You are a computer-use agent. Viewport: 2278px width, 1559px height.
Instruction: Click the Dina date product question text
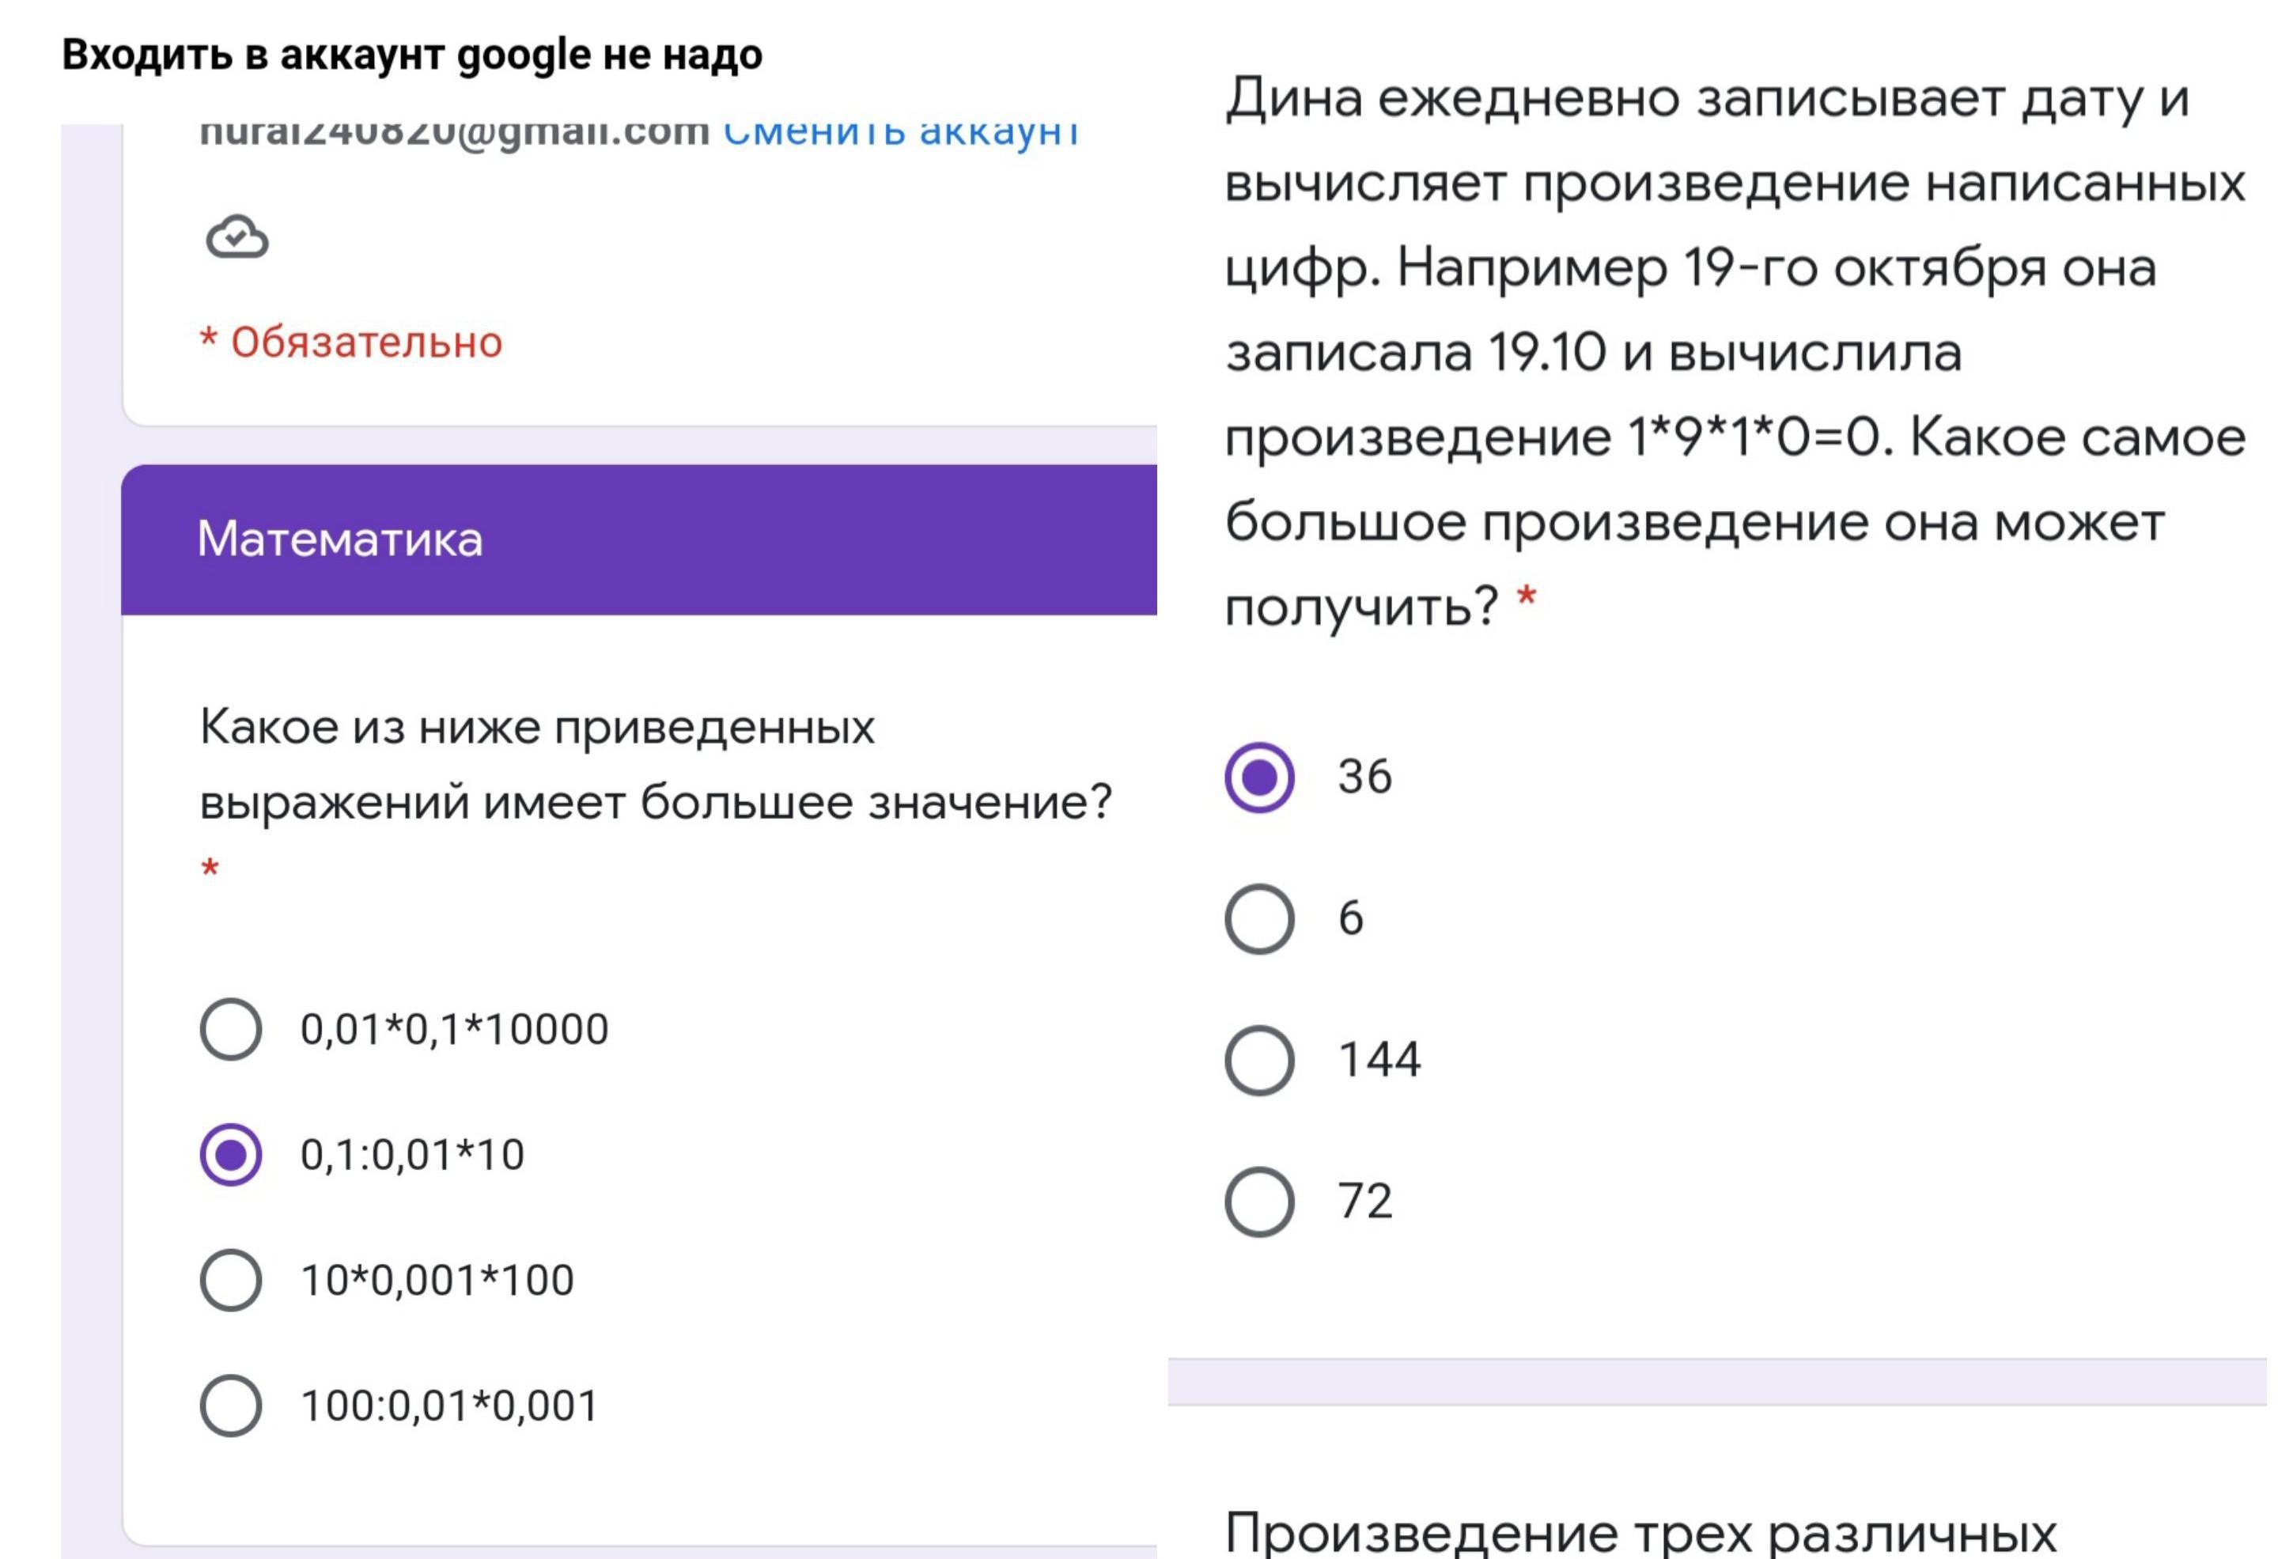(x=1733, y=351)
